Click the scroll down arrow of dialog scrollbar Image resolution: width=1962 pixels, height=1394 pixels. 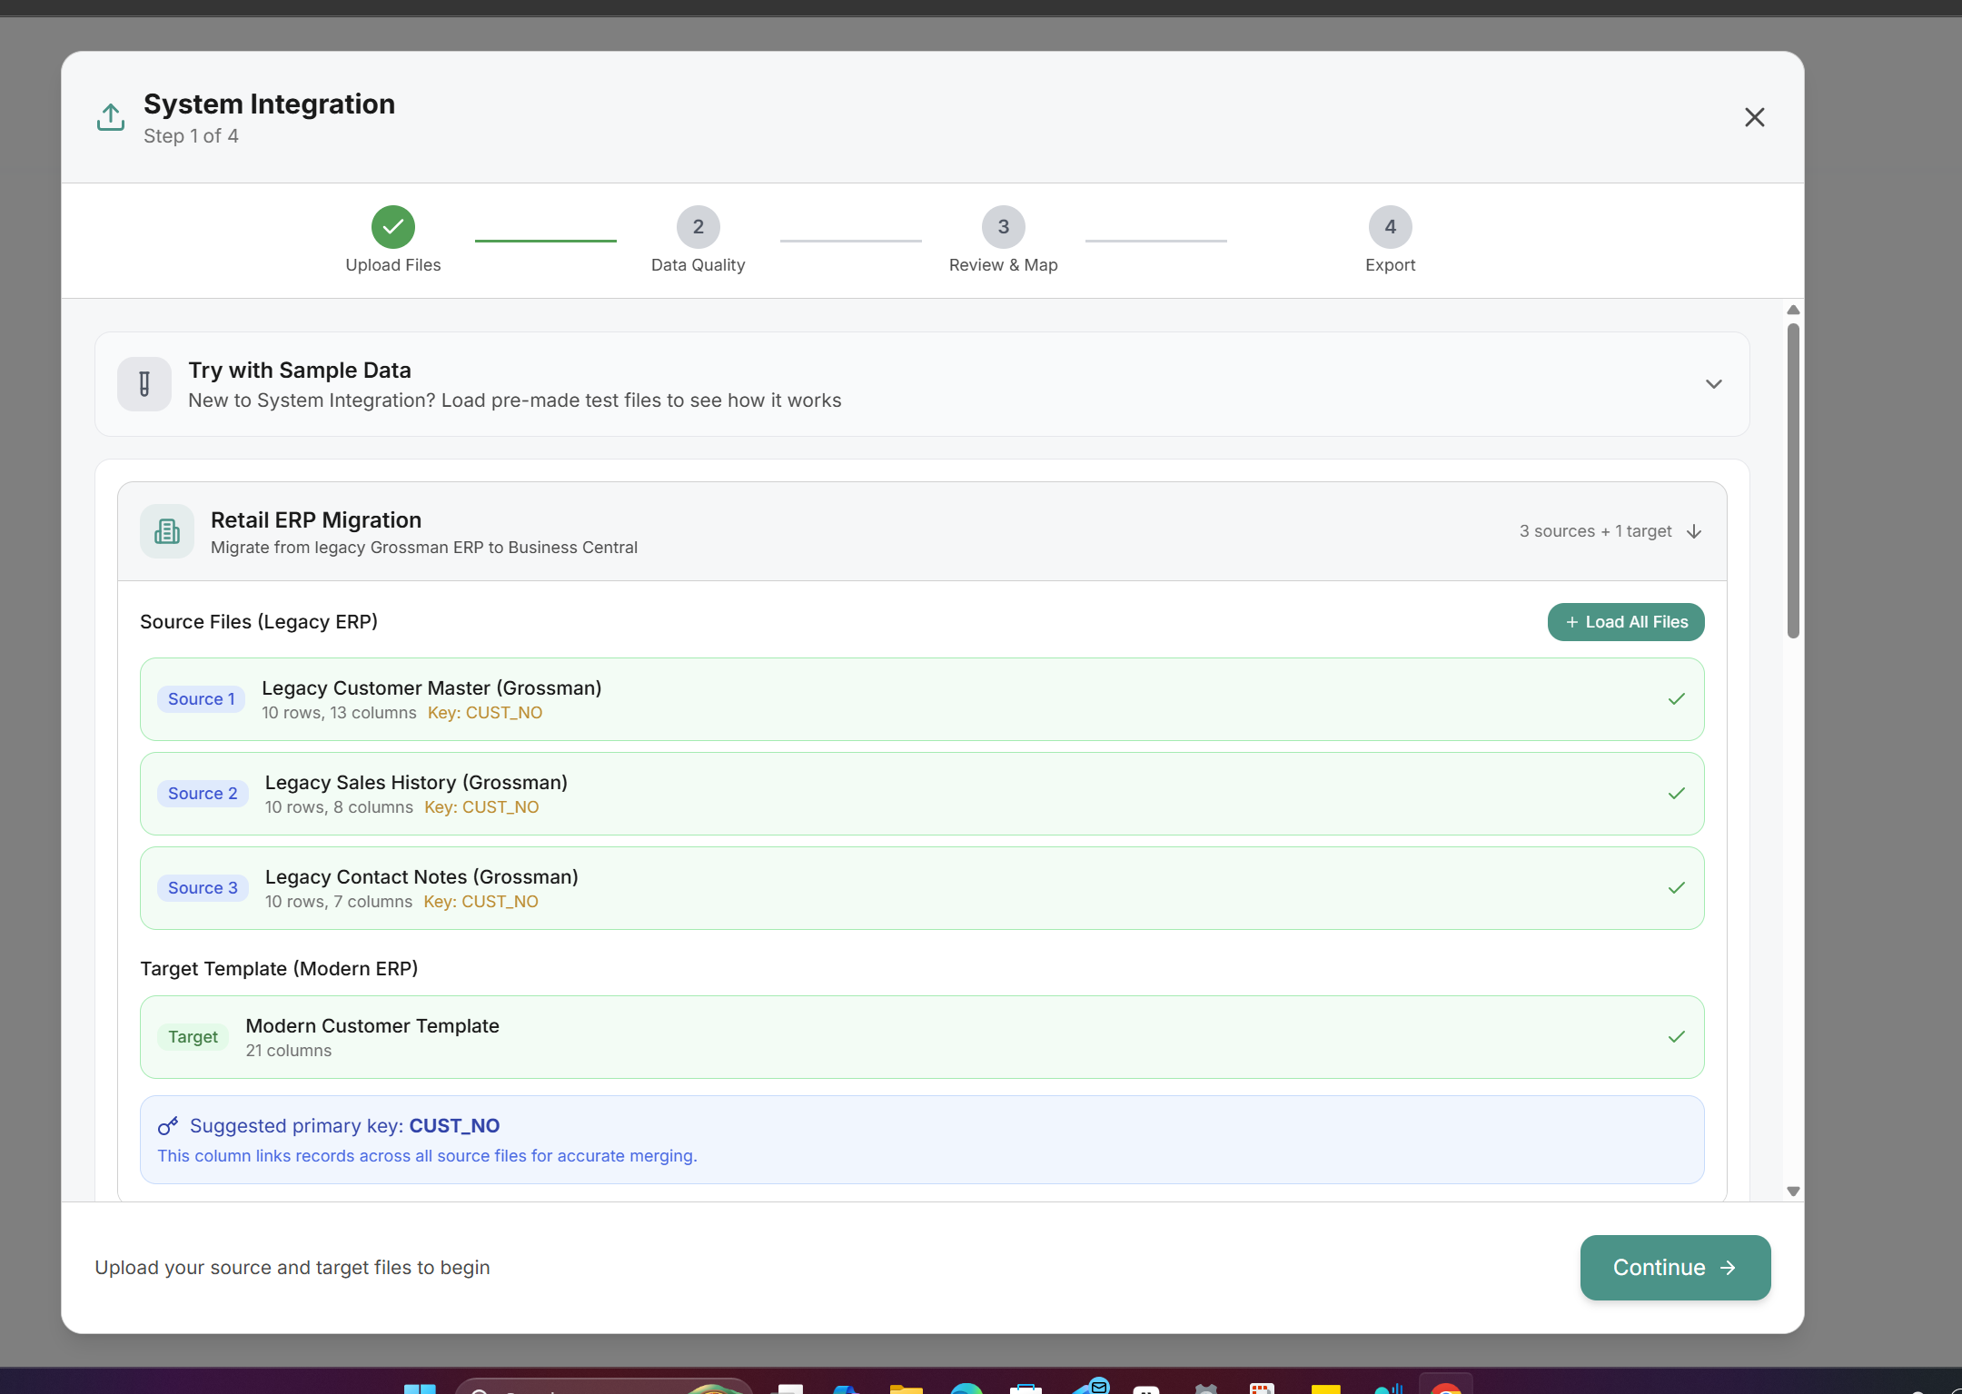pos(1793,1191)
